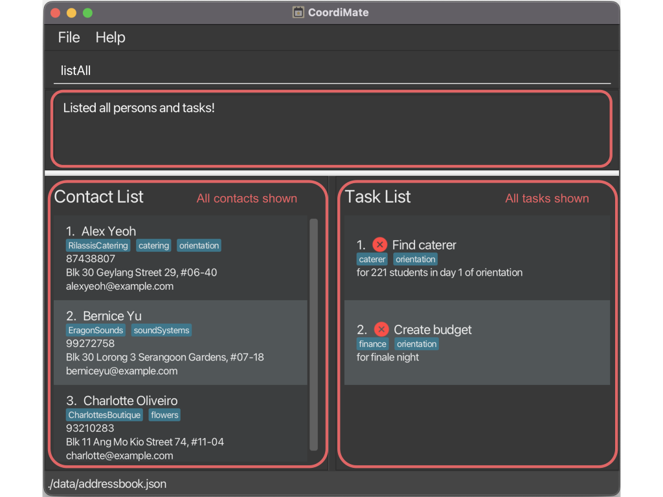Select the Alex Yeoh contact card

[x=180, y=258]
